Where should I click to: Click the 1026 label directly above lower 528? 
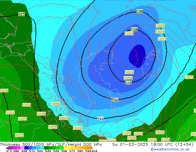(128, 78)
